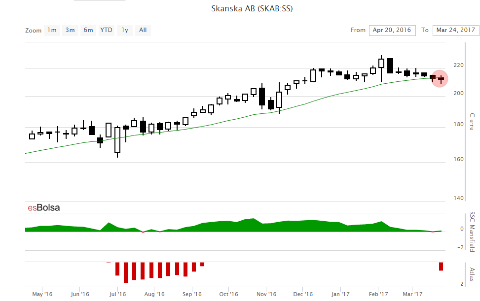Set chart zoom to 3m

click(70, 30)
